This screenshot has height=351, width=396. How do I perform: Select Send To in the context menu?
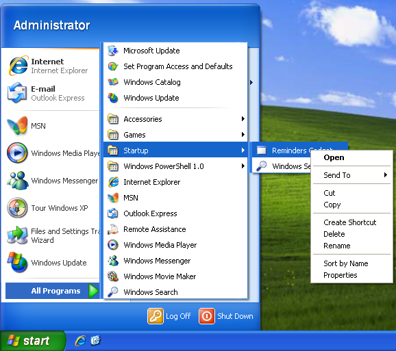[x=351, y=175]
